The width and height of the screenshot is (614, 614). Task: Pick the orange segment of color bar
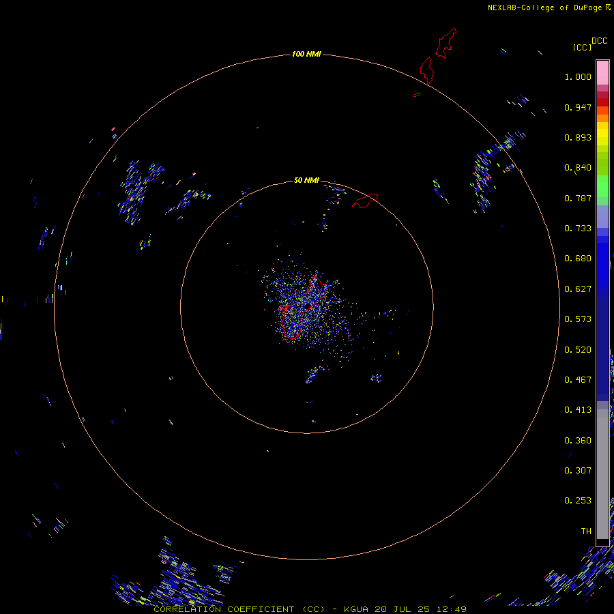[602, 118]
